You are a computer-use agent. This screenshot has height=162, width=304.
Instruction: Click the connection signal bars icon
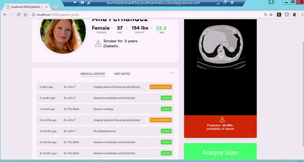[x=88, y=3]
